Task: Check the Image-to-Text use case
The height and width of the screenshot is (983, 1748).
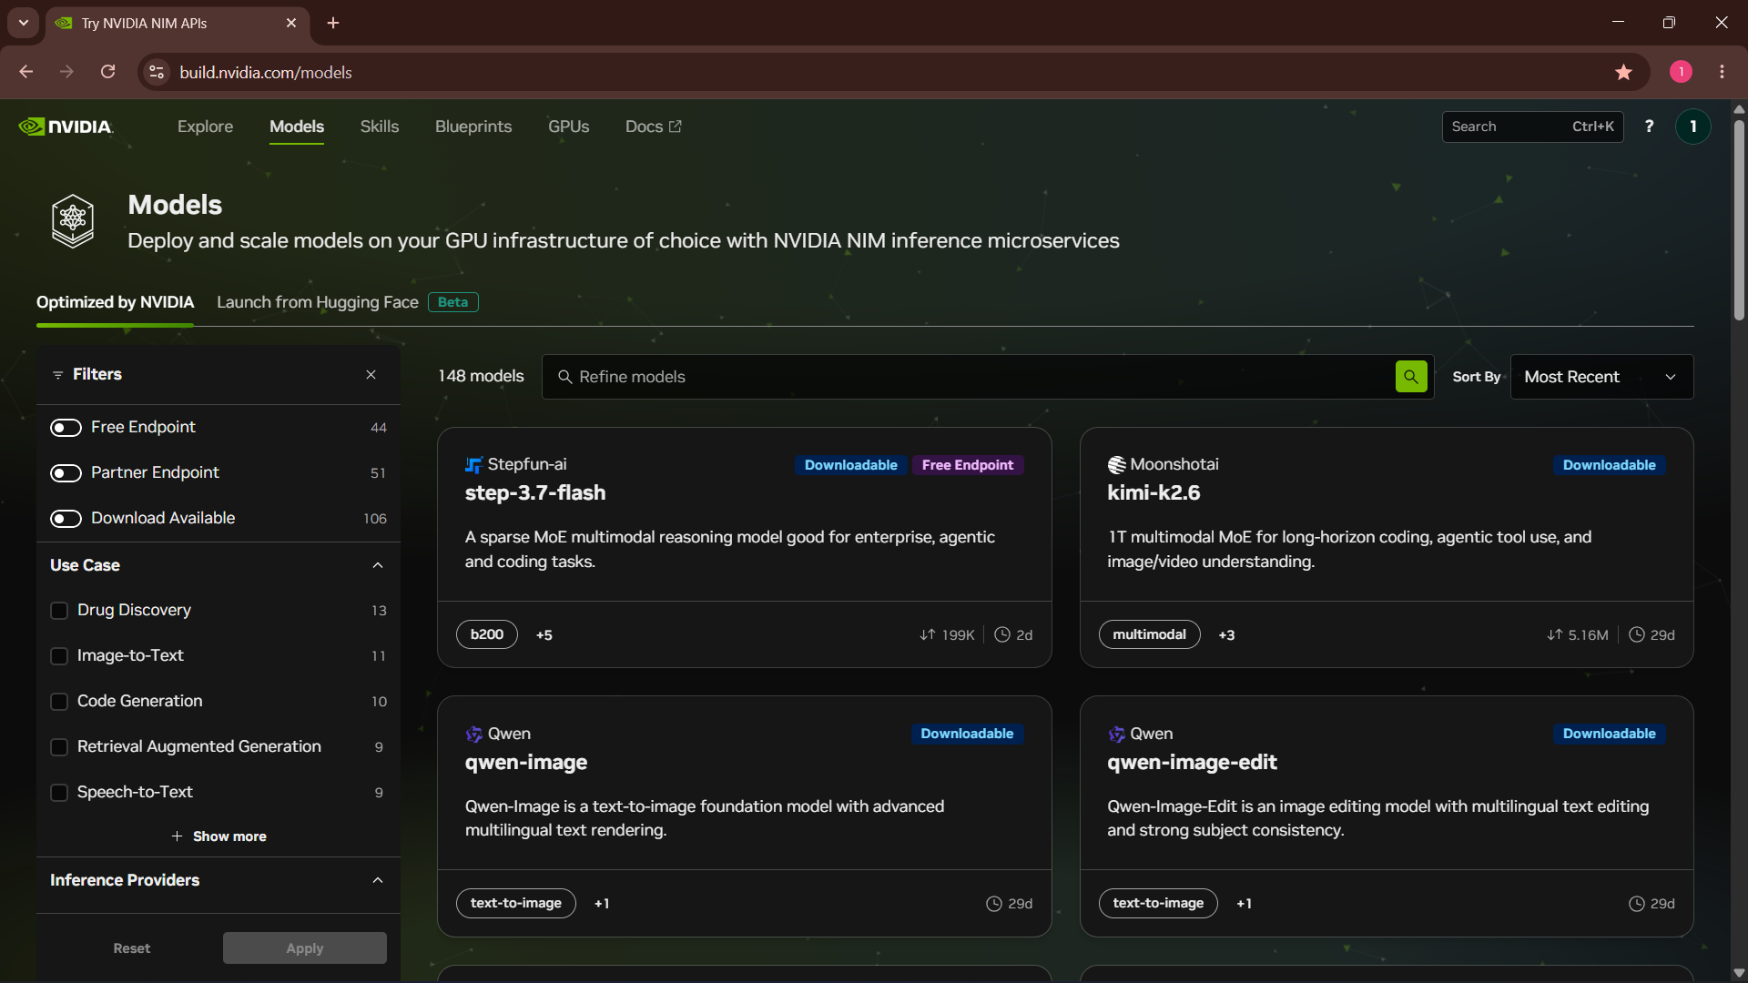Action: pos(59,656)
